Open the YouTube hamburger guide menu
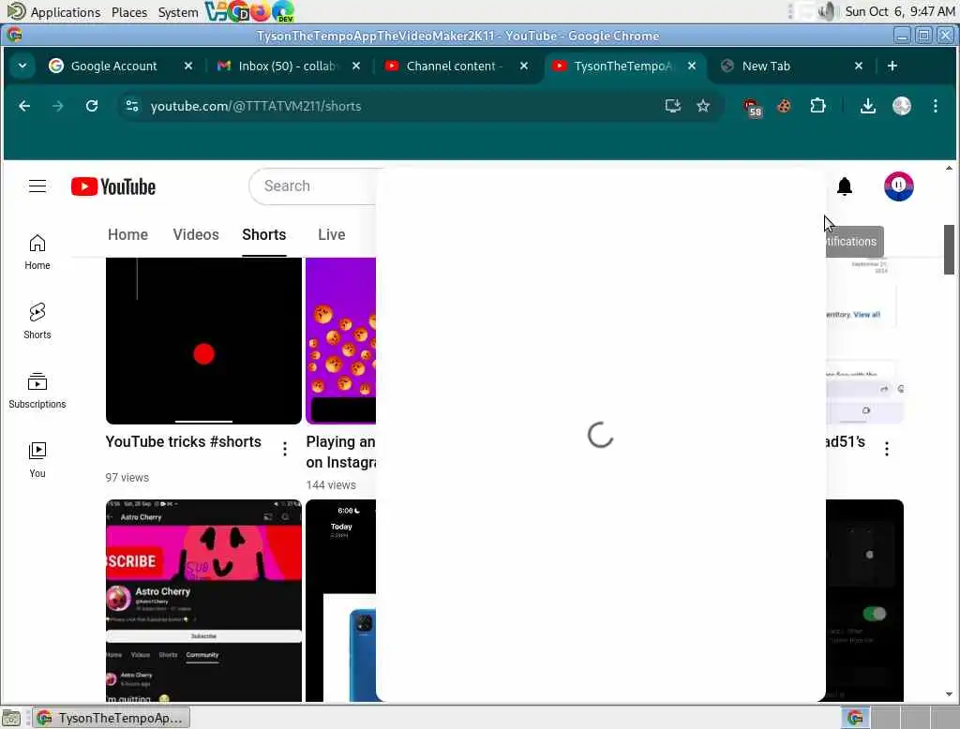This screenshot has height=729, width=960. [37, 186]
